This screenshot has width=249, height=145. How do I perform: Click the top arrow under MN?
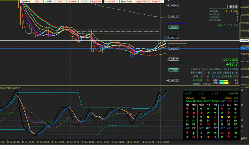click(x=235, y=109)
